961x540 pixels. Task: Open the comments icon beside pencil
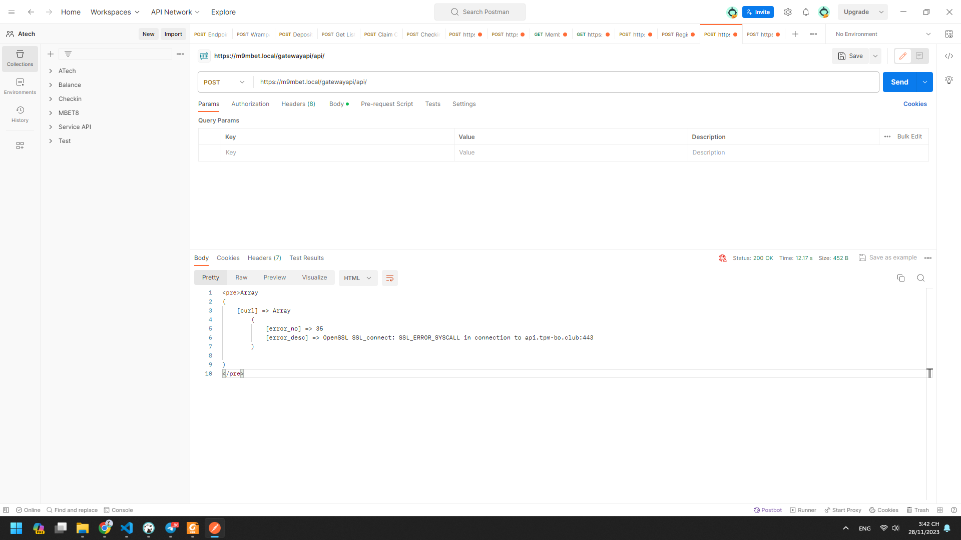(x=919, y=56)
